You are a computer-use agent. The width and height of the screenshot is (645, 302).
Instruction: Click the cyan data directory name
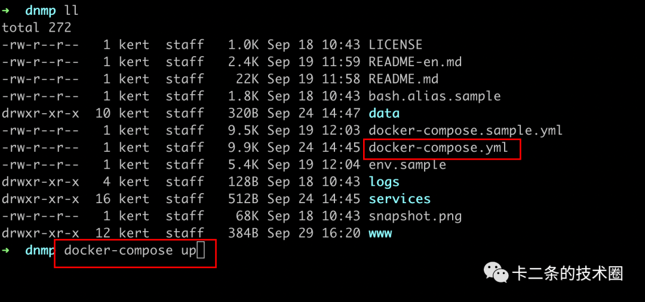[384, 113]
